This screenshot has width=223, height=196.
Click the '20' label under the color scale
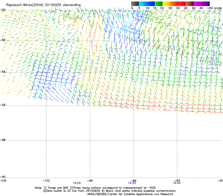point(162,8)
